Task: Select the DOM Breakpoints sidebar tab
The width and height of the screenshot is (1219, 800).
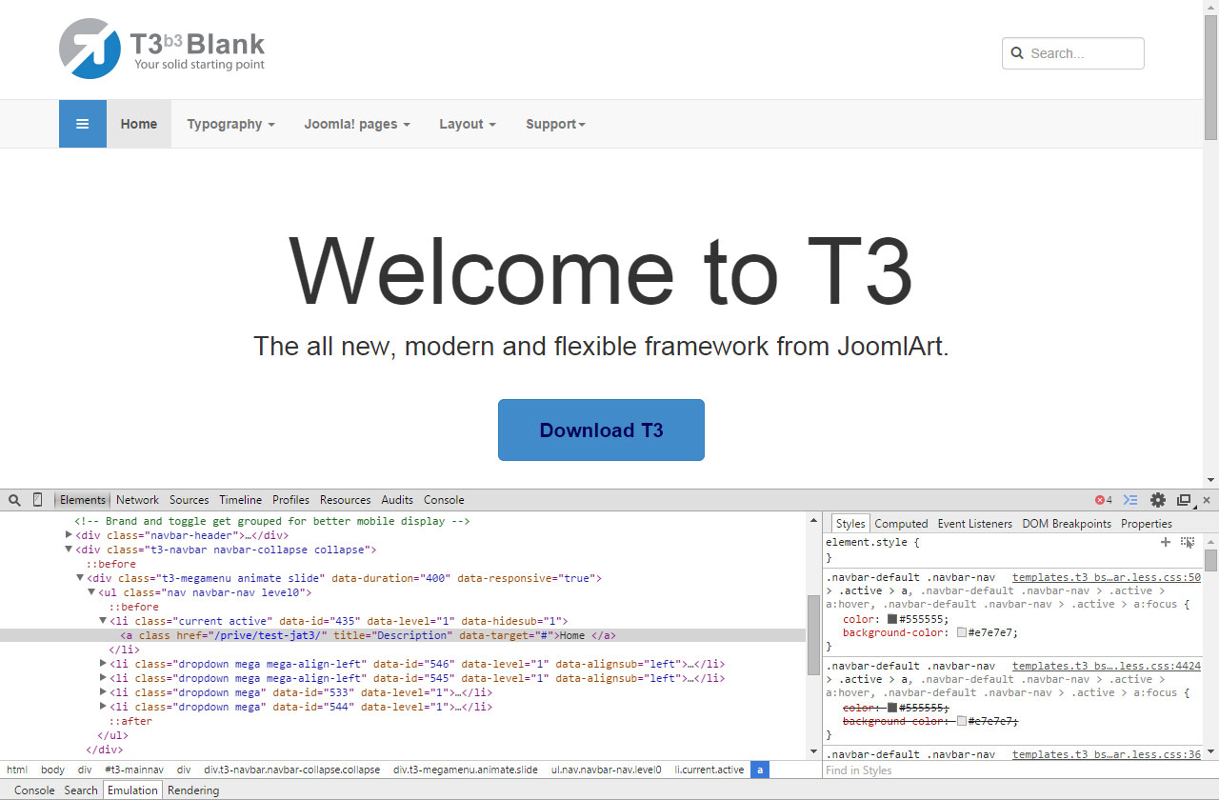Action: point(1067,524)
